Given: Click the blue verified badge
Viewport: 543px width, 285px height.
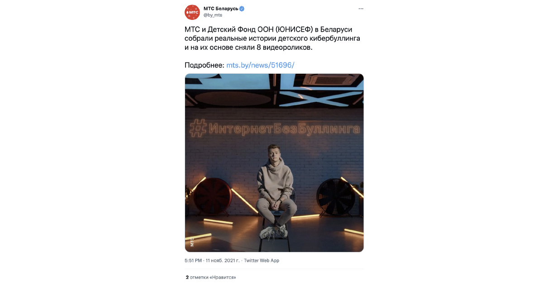Looking at the screenshot, I should (x=242, y=9).
